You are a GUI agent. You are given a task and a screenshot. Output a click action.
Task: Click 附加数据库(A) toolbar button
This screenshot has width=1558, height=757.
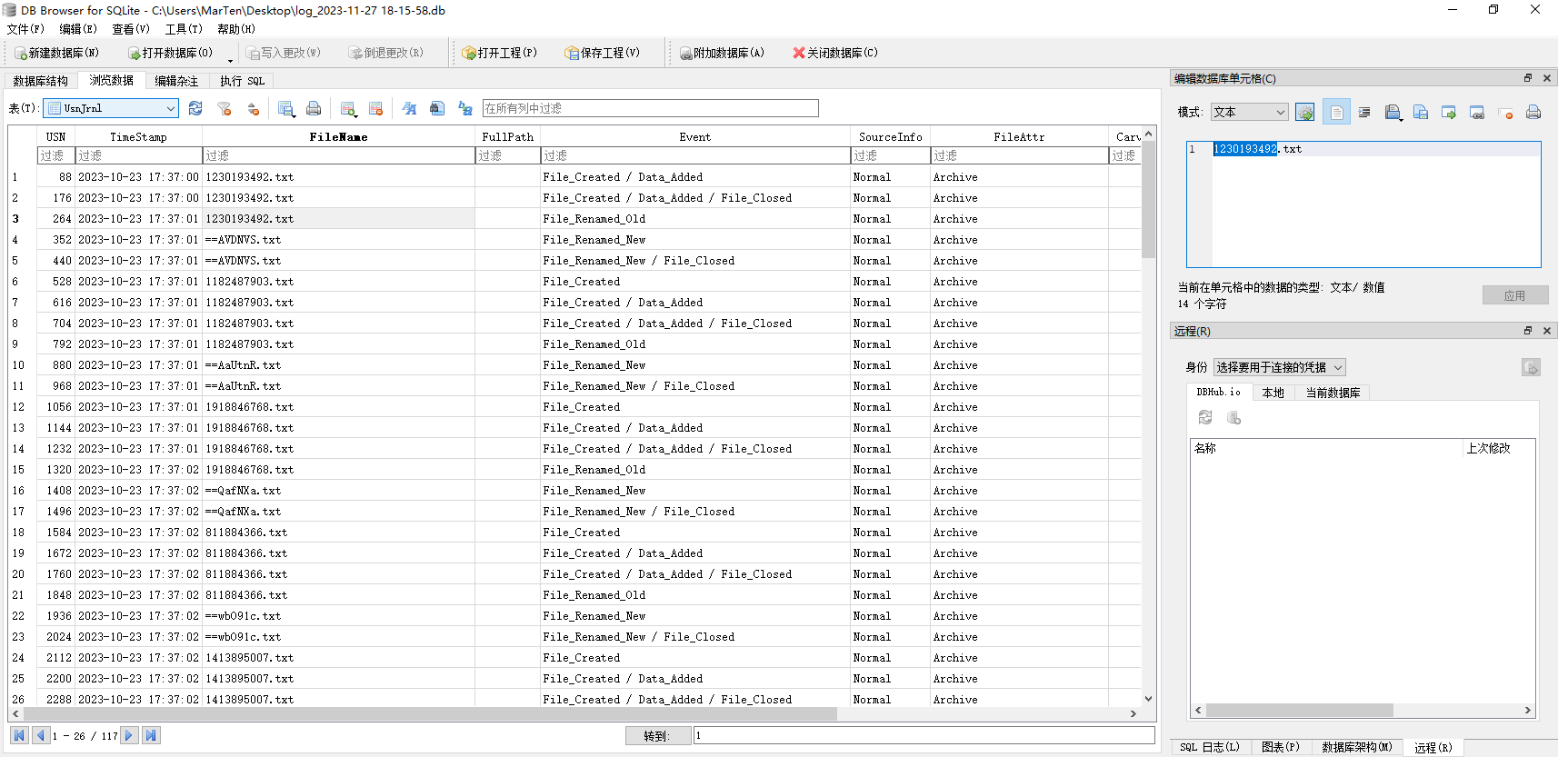tap(723, 53)
